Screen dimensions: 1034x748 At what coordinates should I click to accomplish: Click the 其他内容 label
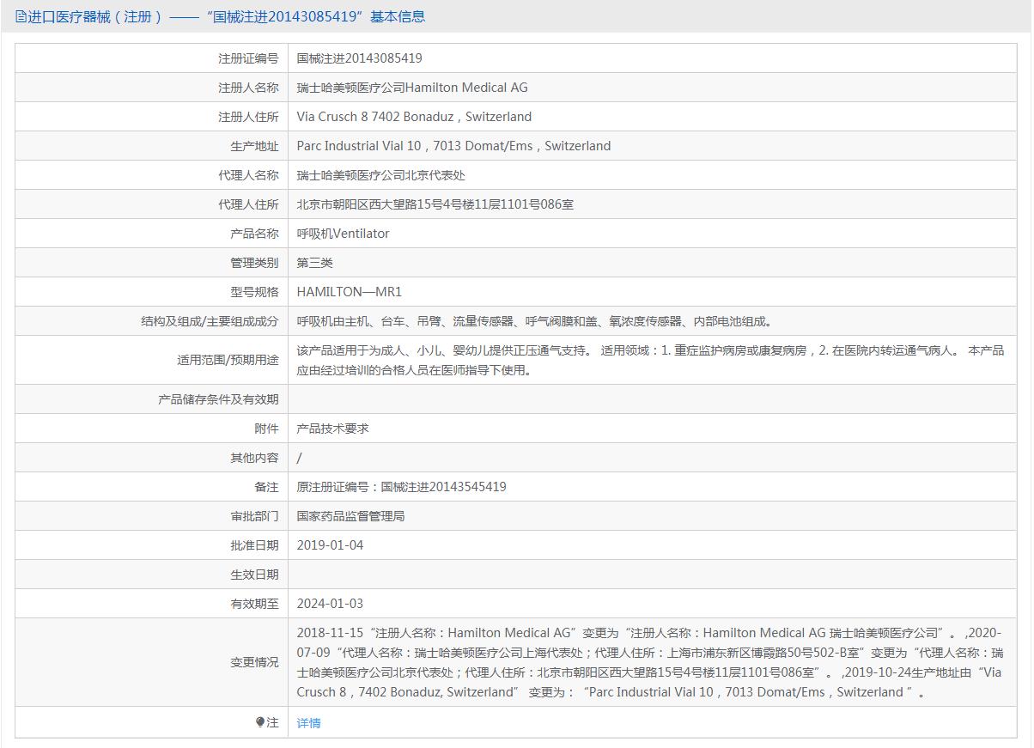[255, 458]
